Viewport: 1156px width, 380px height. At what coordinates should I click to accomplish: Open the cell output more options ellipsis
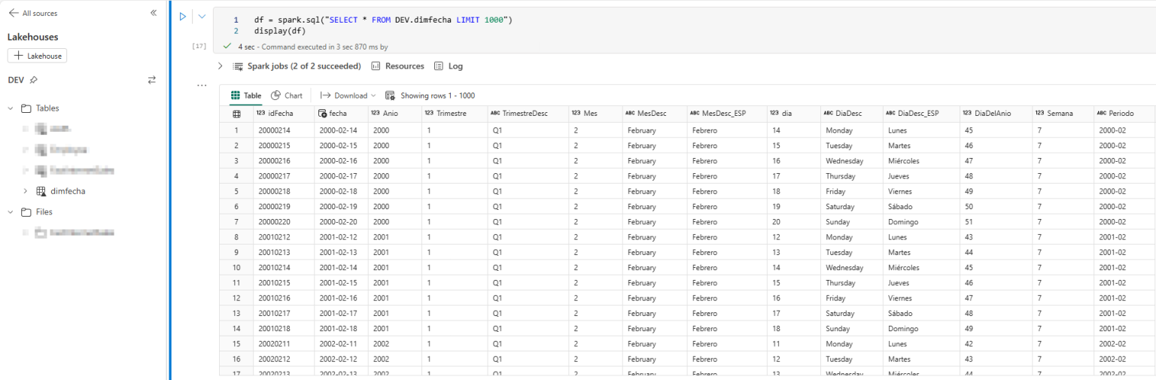(x=201, y=86)
